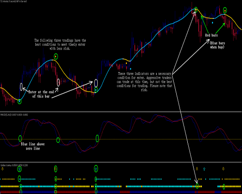The width and height of the screenshot is (242, 194).
Task: Select the uncircled cyan dot below the Red bars arrows
Action: point(212,23)
